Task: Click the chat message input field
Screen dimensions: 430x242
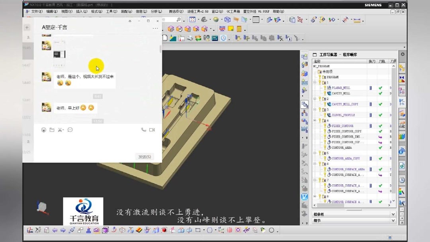Action: coord(96,143)
